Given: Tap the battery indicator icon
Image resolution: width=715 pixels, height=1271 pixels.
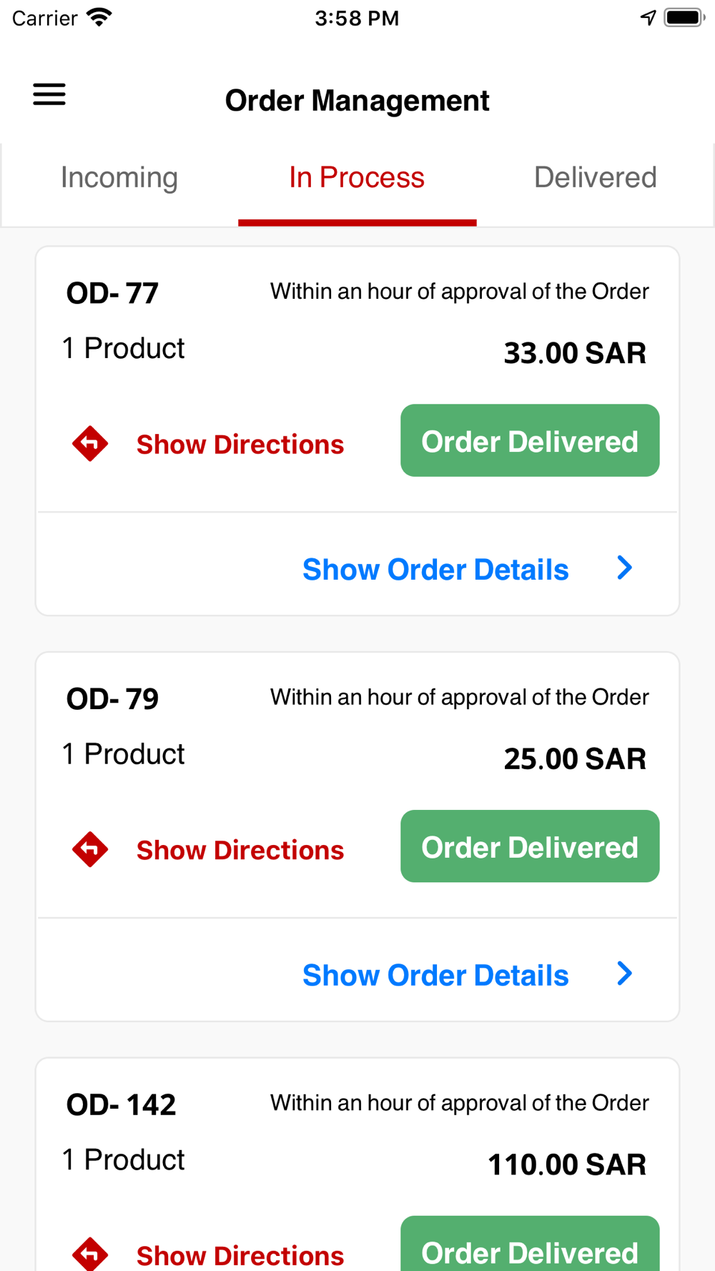Looking at the screenshot, I should click(x=685, y=17).
